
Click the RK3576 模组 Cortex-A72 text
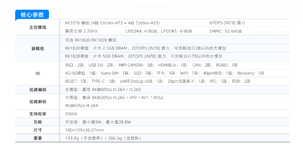pyautogui.click(x=112, y=23)
